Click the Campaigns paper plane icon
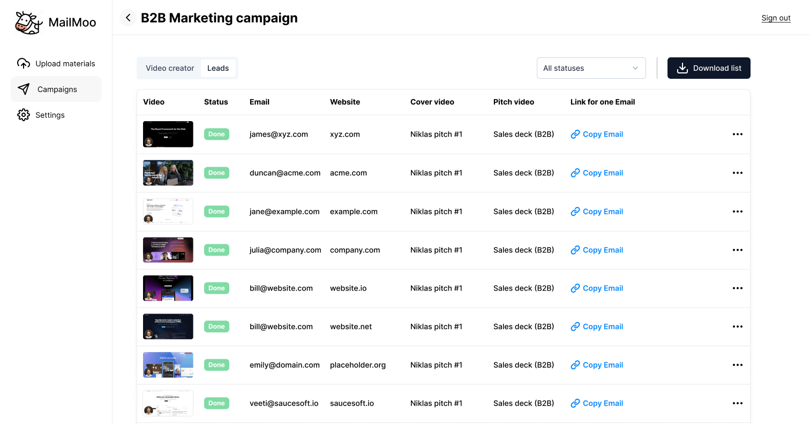Screen dimensions: 810x424 coord(24,89)
